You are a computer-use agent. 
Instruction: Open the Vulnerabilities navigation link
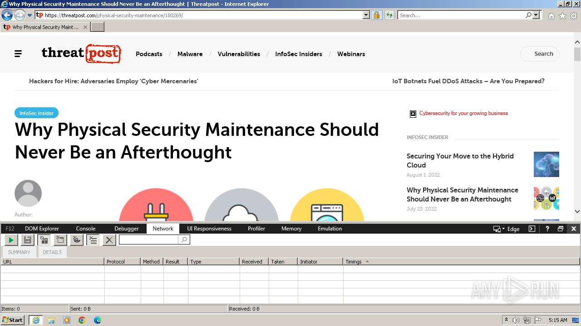click(239, 54)
